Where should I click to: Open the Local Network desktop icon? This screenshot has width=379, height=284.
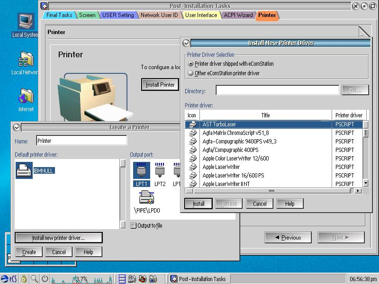tap(26, 59)
